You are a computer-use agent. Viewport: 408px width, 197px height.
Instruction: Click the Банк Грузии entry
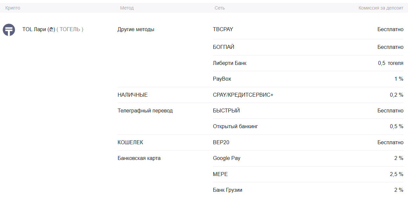click(x=228, y=190)
